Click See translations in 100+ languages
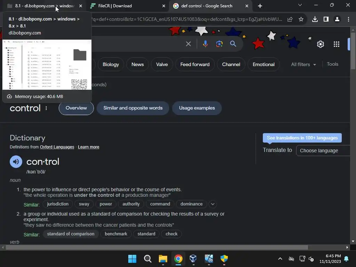The image size is (356, 267). [302, 138]
